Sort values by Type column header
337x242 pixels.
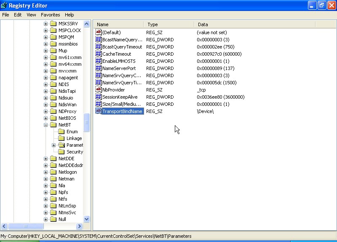click(x=169, y=24)
